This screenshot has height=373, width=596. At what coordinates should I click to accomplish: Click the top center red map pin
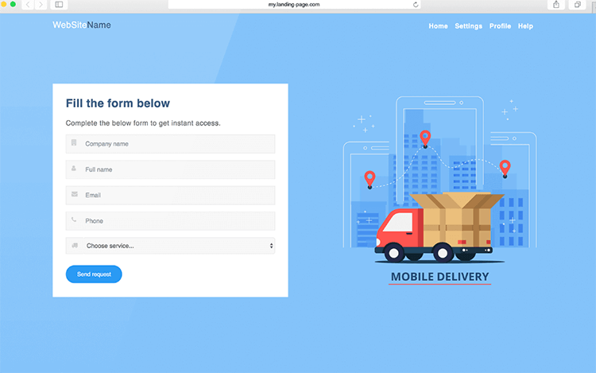click(425, 139)
